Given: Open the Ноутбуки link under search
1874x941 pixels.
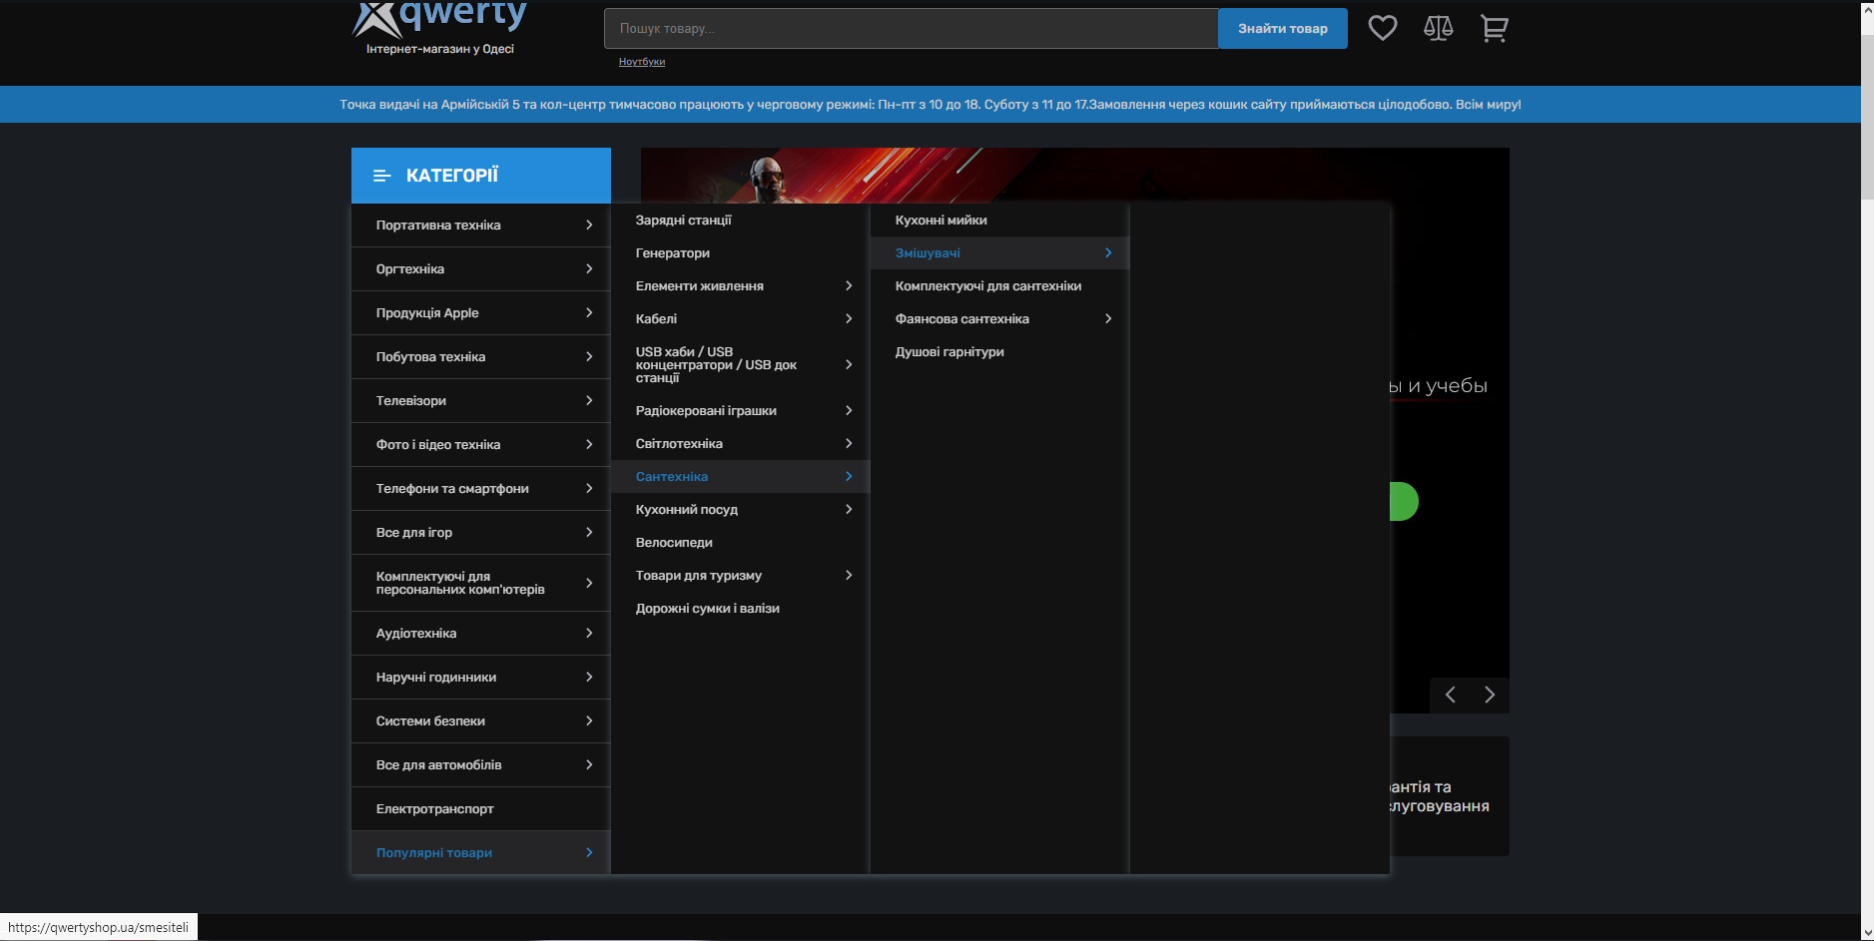Looking at the screenshot, I should 642,62.
